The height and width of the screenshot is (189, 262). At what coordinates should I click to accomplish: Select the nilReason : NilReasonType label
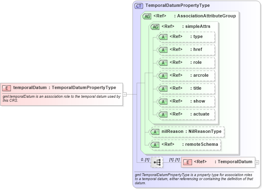[x=192, y=131]
